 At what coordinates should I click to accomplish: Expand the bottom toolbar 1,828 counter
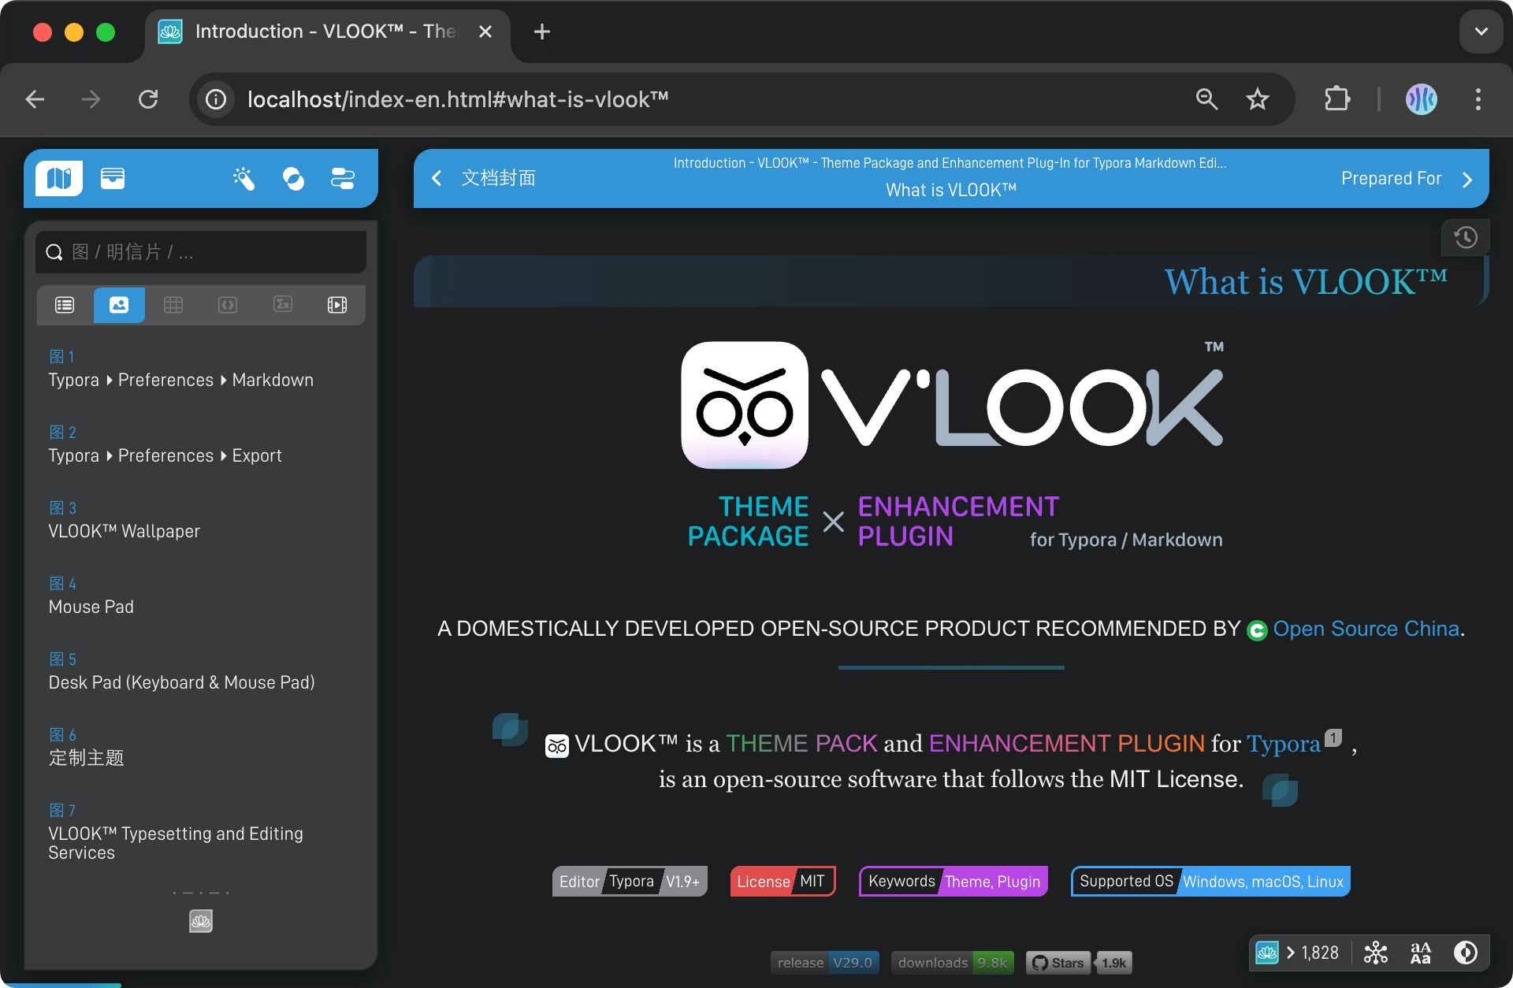click(x=1313, y=953)
